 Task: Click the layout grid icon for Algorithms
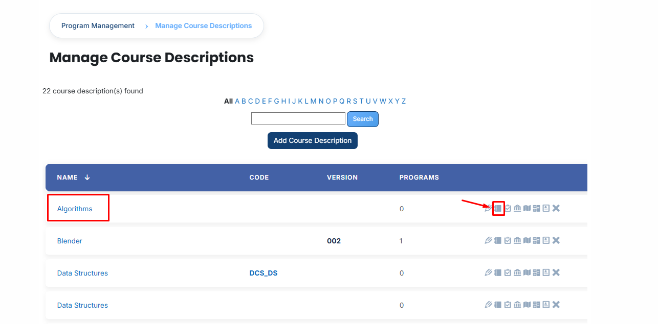point(537,208)
